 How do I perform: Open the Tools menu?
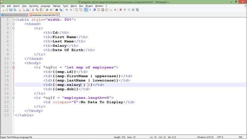65,6
